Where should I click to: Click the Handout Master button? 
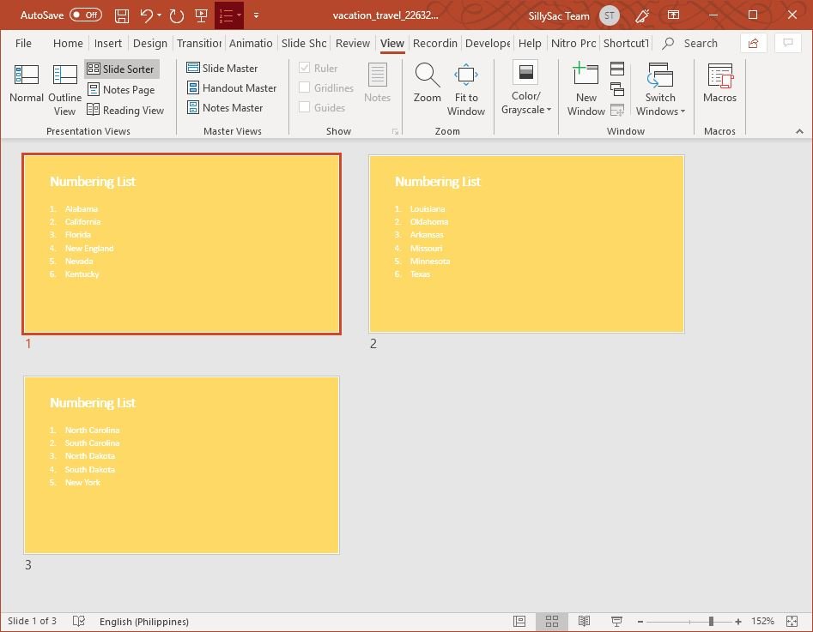pos(231,87)
